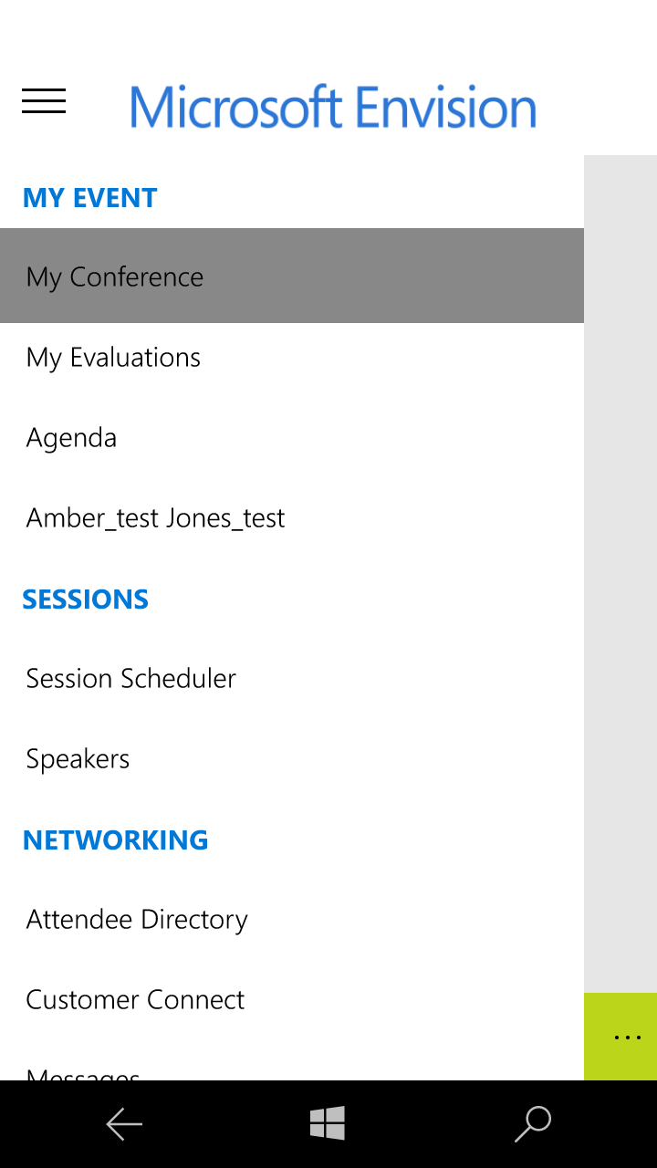The image size is (657, 1168).
Task: Tap the gray area outside menu
Action: point(620,547)
